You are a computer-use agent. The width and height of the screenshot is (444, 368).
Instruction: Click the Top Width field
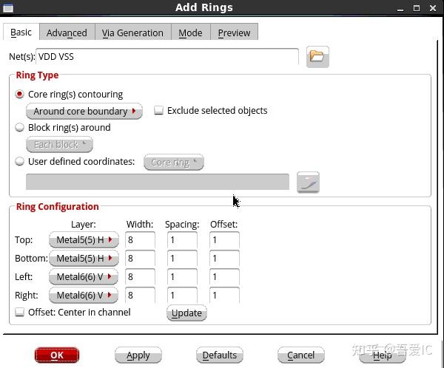pyautogui.click(x=140, y=240)
